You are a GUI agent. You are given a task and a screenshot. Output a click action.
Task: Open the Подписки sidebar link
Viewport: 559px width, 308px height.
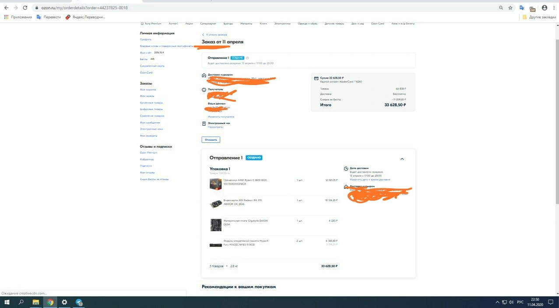[146, 166]
